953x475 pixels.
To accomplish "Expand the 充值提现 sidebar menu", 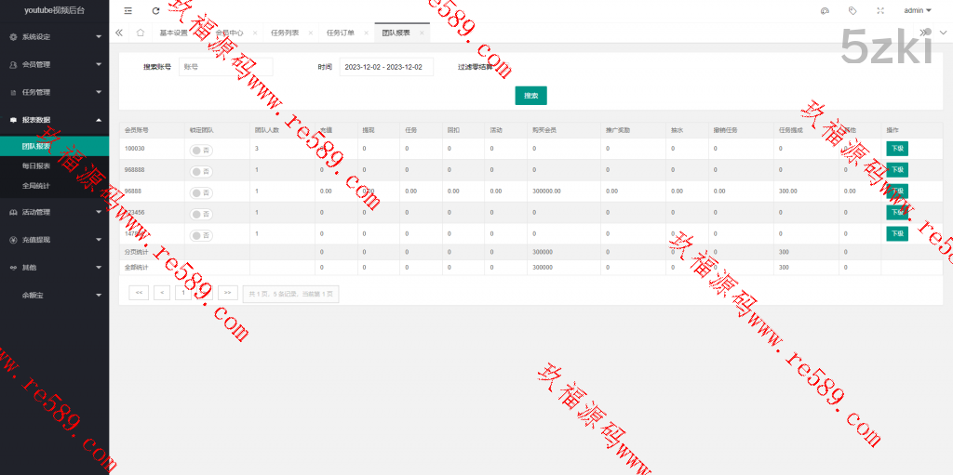I will click(x=54, y=240).
